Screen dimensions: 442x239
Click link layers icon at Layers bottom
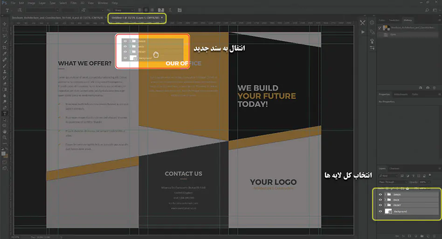pos(397,236)
